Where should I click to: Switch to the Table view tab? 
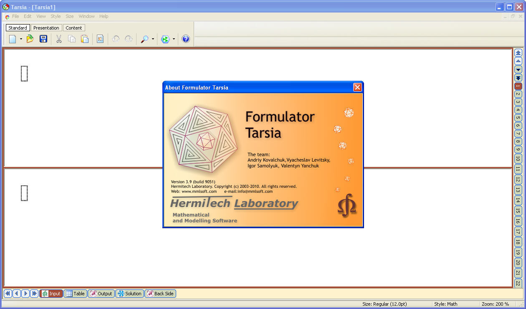(x=75, y=294)
